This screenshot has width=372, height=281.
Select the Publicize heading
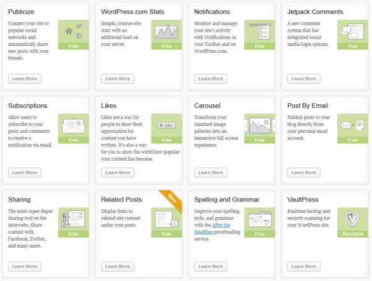pyautogui.click(x=21, y=12)
